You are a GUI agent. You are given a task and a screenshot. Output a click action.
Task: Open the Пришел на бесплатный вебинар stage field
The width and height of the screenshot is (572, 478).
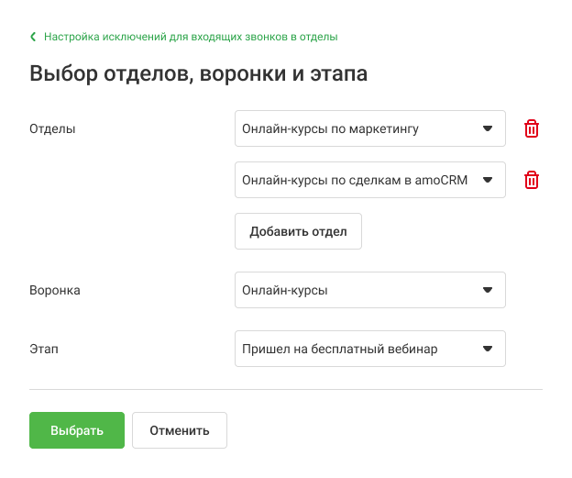(370, 349)
